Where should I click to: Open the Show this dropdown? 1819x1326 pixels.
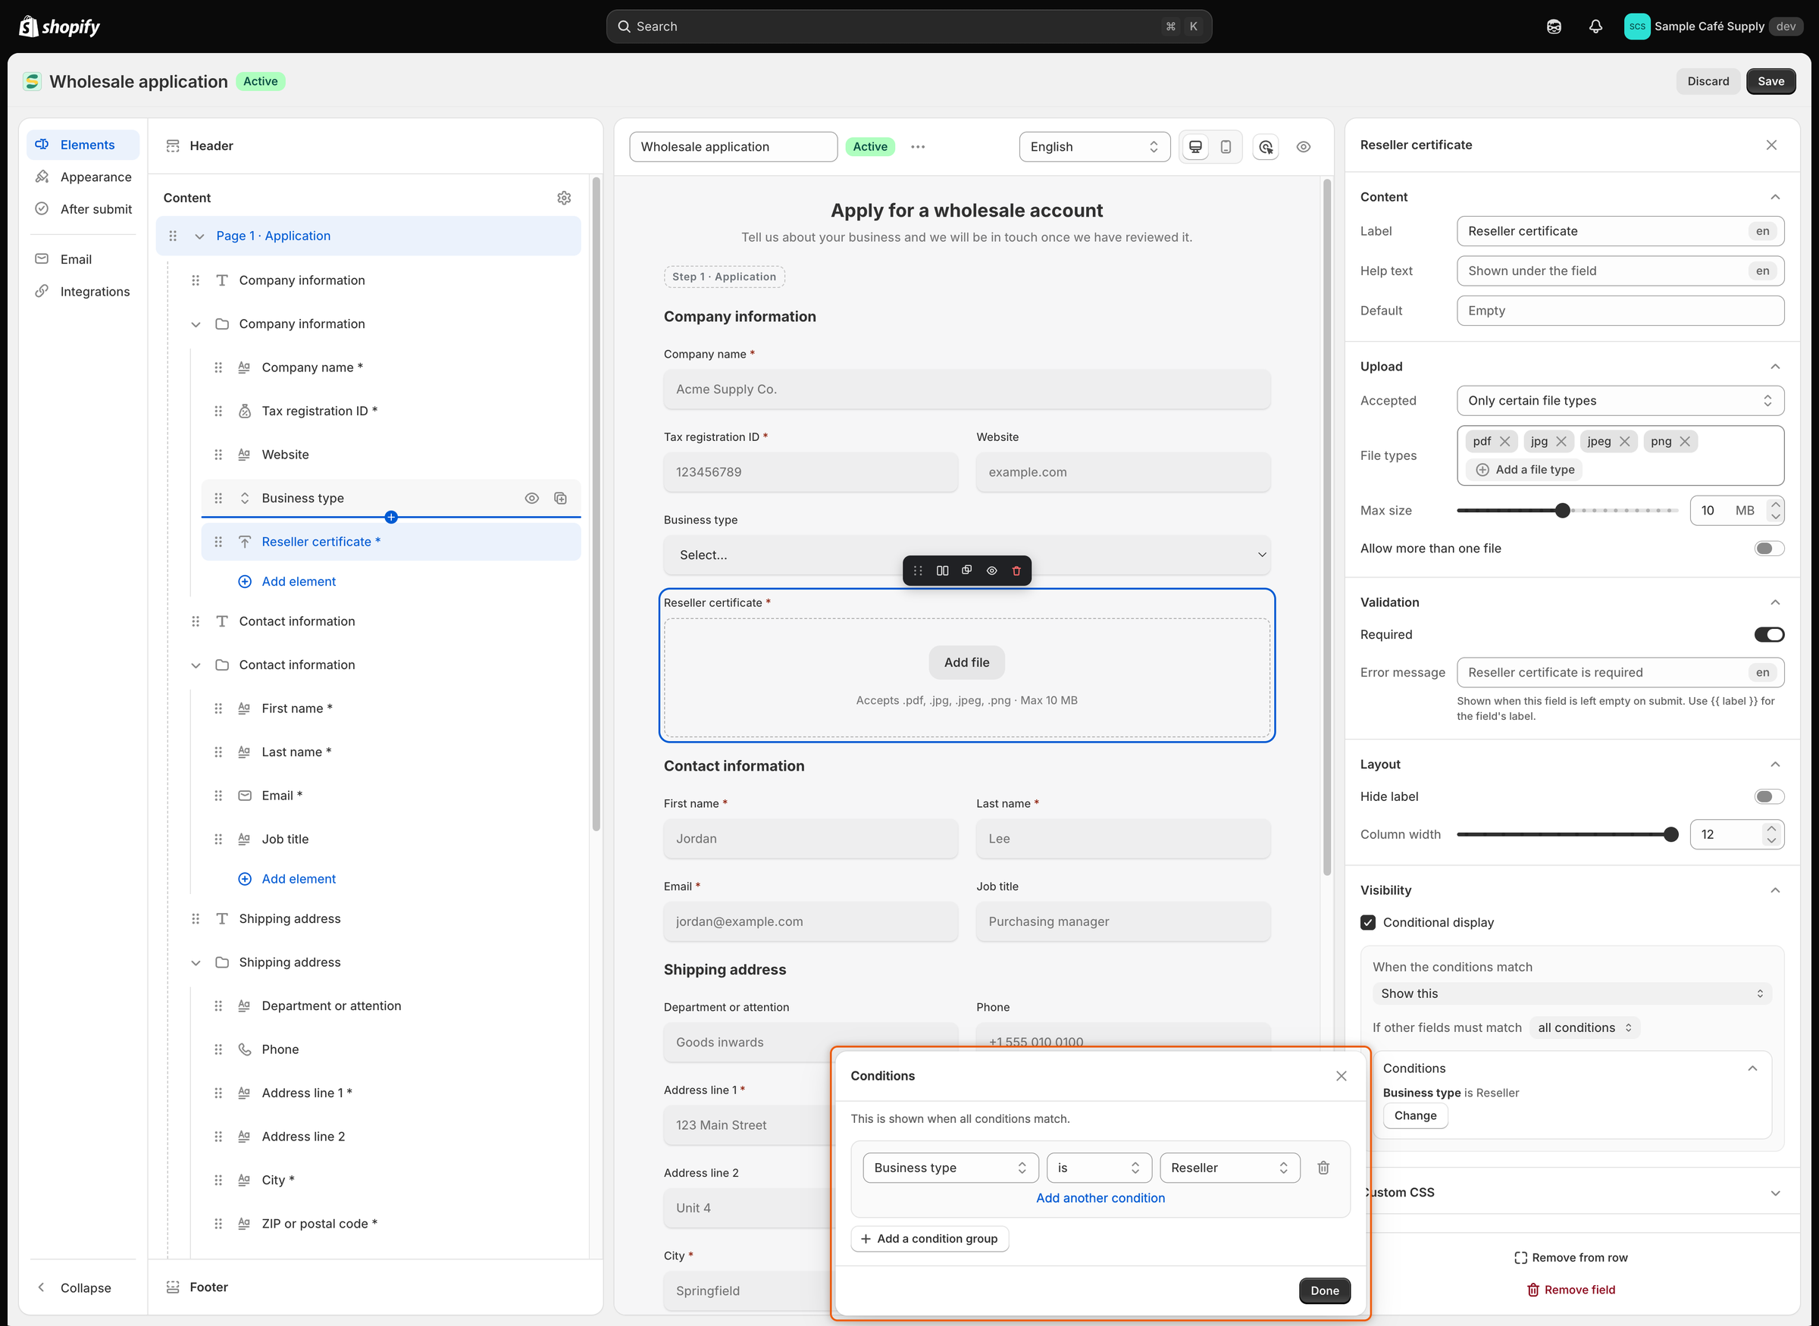click(x=1571, y=993)
